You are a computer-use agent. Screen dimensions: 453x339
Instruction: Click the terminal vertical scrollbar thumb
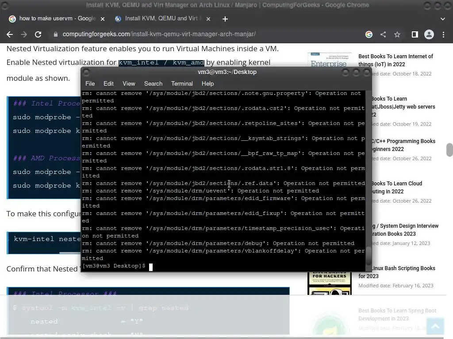369,256
